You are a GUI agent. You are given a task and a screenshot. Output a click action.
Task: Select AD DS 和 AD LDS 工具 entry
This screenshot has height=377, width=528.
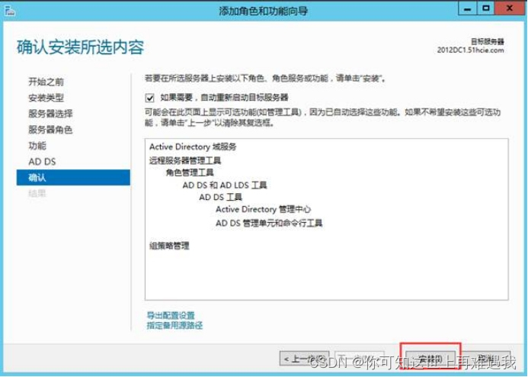tap(225, 185)
